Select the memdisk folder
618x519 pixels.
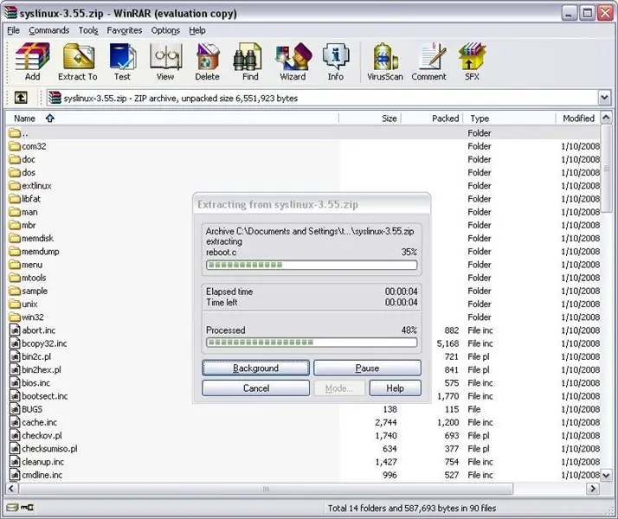31,238
